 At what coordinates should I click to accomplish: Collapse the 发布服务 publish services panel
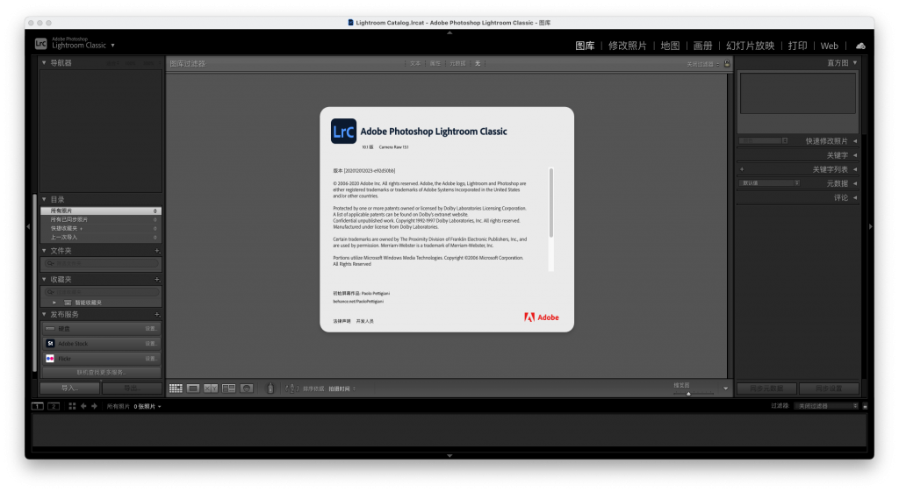(x=44, y=314)
